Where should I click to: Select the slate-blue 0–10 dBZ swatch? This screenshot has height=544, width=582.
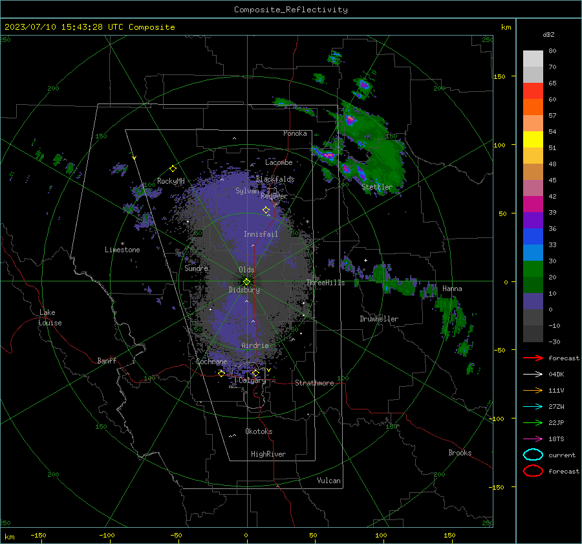pyautogui.click(x=533, y=301)
